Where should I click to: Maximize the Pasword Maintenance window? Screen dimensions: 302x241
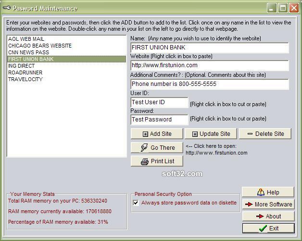coord(283,8)
